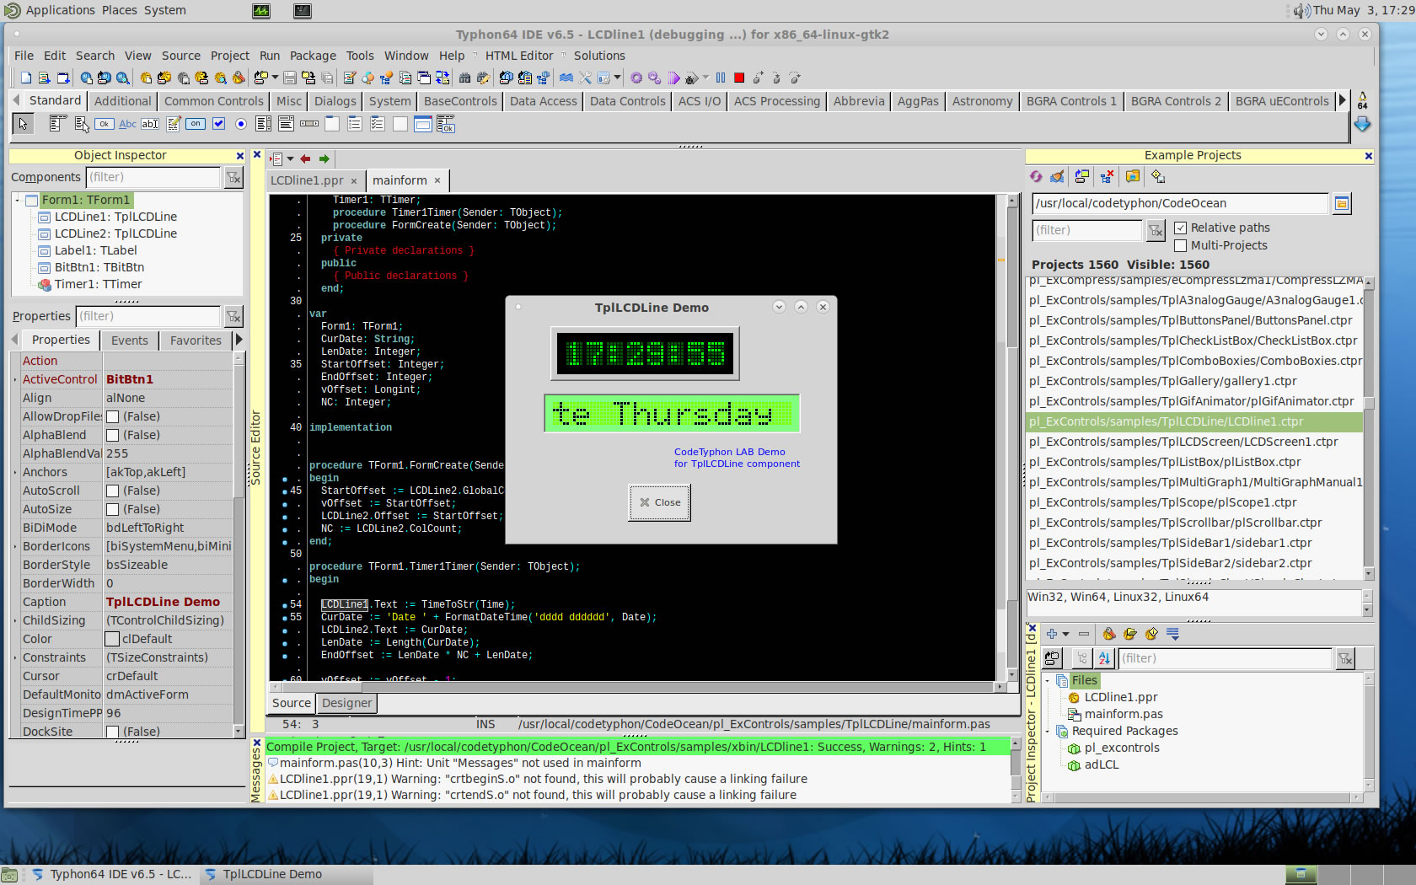Click the blue plus Add icon in Project Inspector
This screenshot has height=885, width=1416.
tap(1052, 634)
